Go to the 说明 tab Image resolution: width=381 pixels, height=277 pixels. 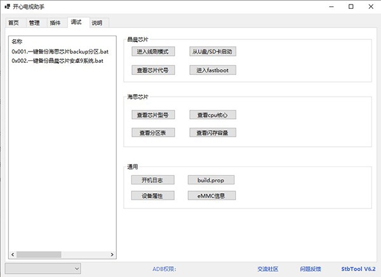97,23
